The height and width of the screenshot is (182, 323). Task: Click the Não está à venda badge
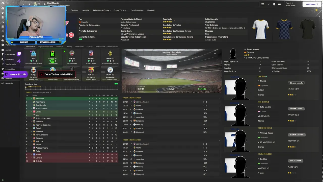(x=296, y=83)
